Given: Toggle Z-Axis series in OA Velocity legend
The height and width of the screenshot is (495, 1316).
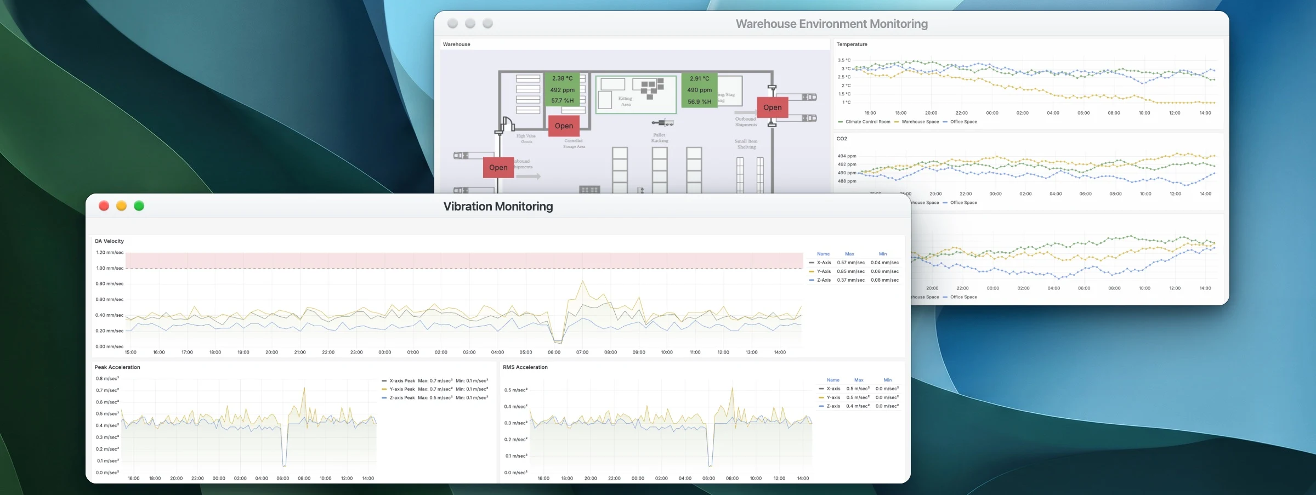Looking at the screenshot, I should 824,280.
